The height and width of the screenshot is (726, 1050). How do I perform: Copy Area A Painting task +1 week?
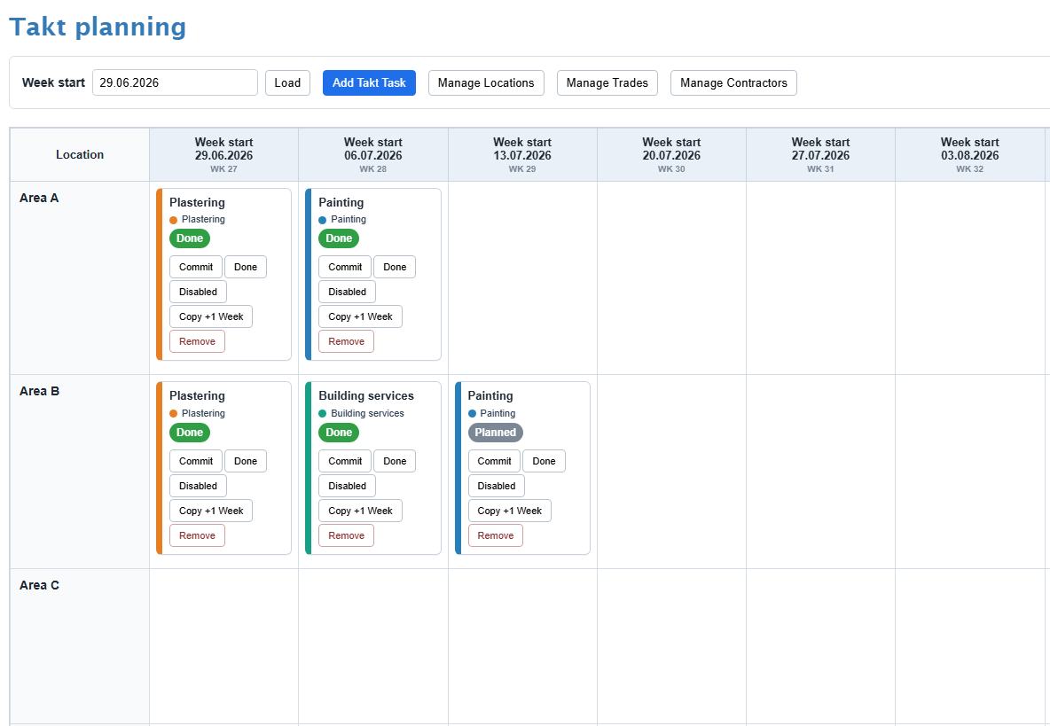tap(360, 316)
